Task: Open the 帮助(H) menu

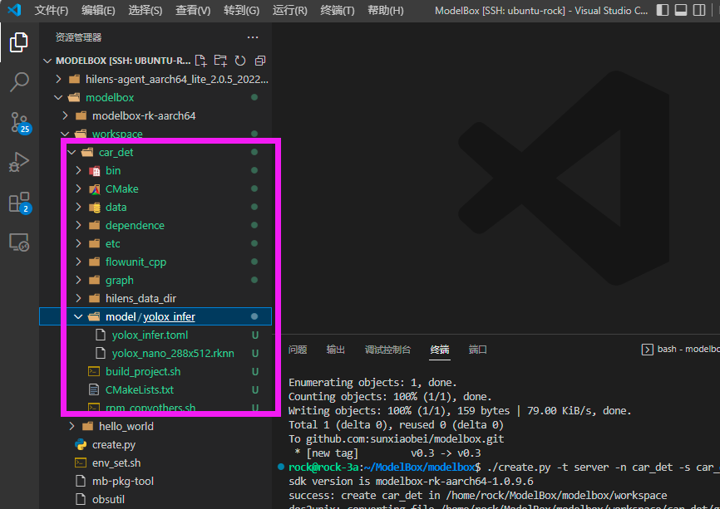Action: pos(386,11)
